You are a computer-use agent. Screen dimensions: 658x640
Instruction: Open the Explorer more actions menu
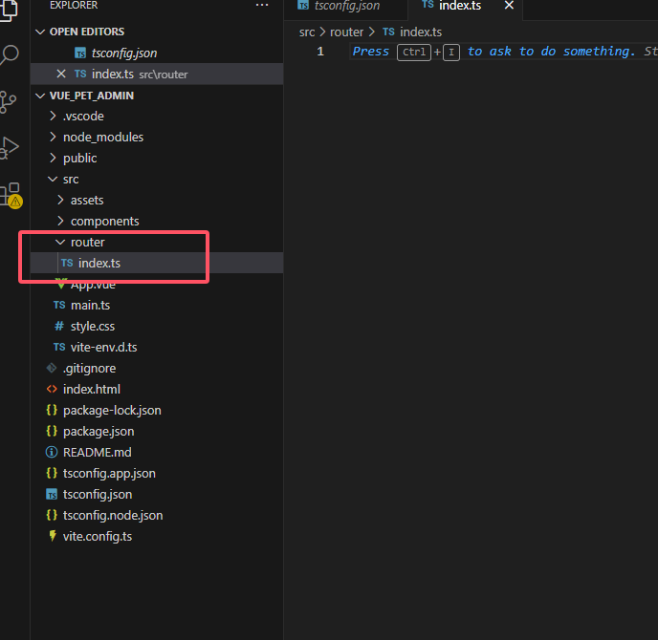pos(262,6)
